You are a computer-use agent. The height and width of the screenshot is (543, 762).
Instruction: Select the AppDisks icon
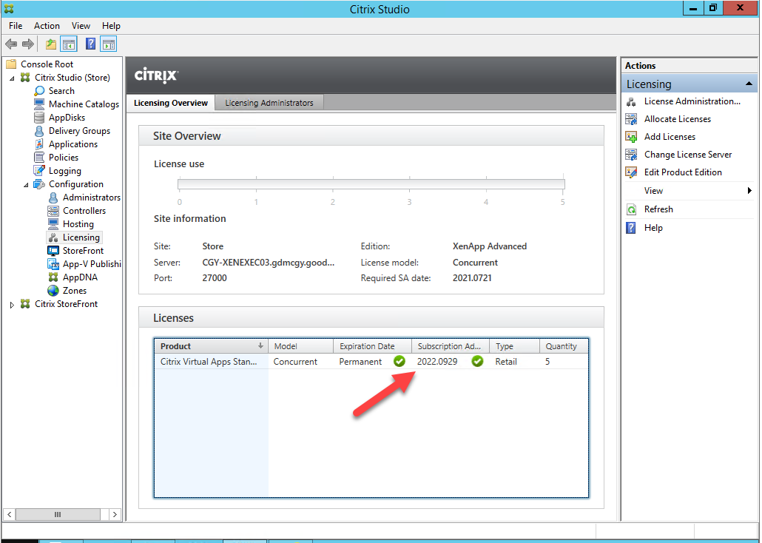click(x=39, y=117)
